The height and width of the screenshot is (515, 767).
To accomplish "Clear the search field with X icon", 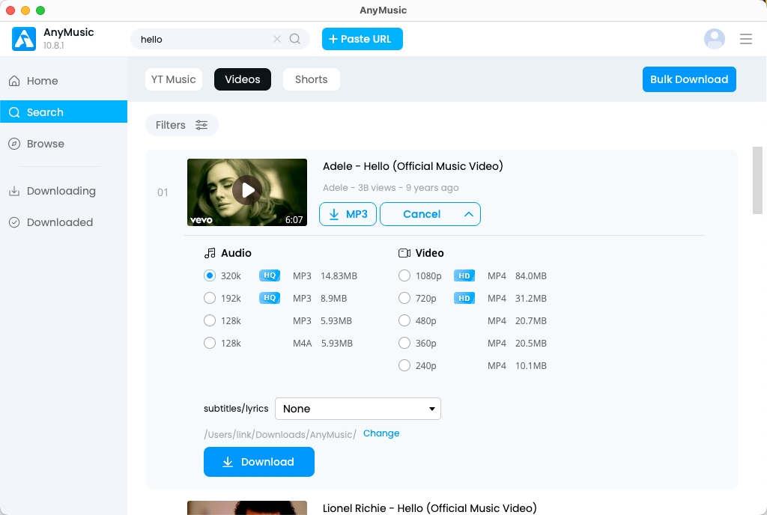I will (x=277, y=39).
